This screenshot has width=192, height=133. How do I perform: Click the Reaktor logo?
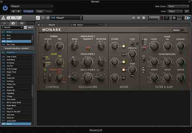click(12, 18)
